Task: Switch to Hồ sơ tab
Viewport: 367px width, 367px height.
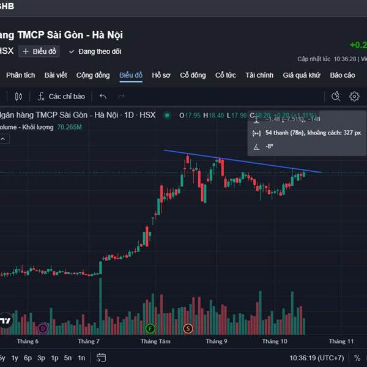Action: 161,75
